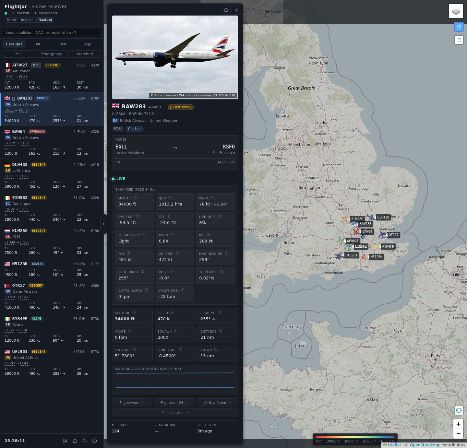Click the help icon beside HUMIDITY
The height and width of the screenshot is (448, 467).
219,216
